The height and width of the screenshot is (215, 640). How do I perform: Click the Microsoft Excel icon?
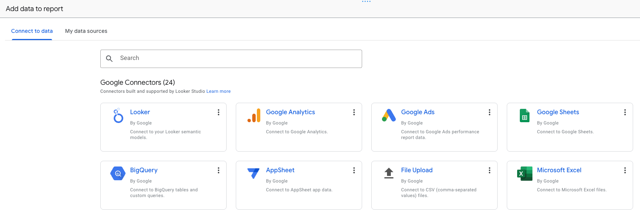click(x=524, y=173)
